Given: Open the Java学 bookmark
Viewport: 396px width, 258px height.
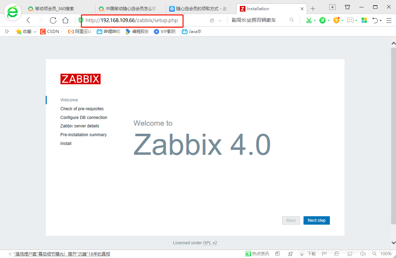Looking at the screenshot, I should point(192,32).
